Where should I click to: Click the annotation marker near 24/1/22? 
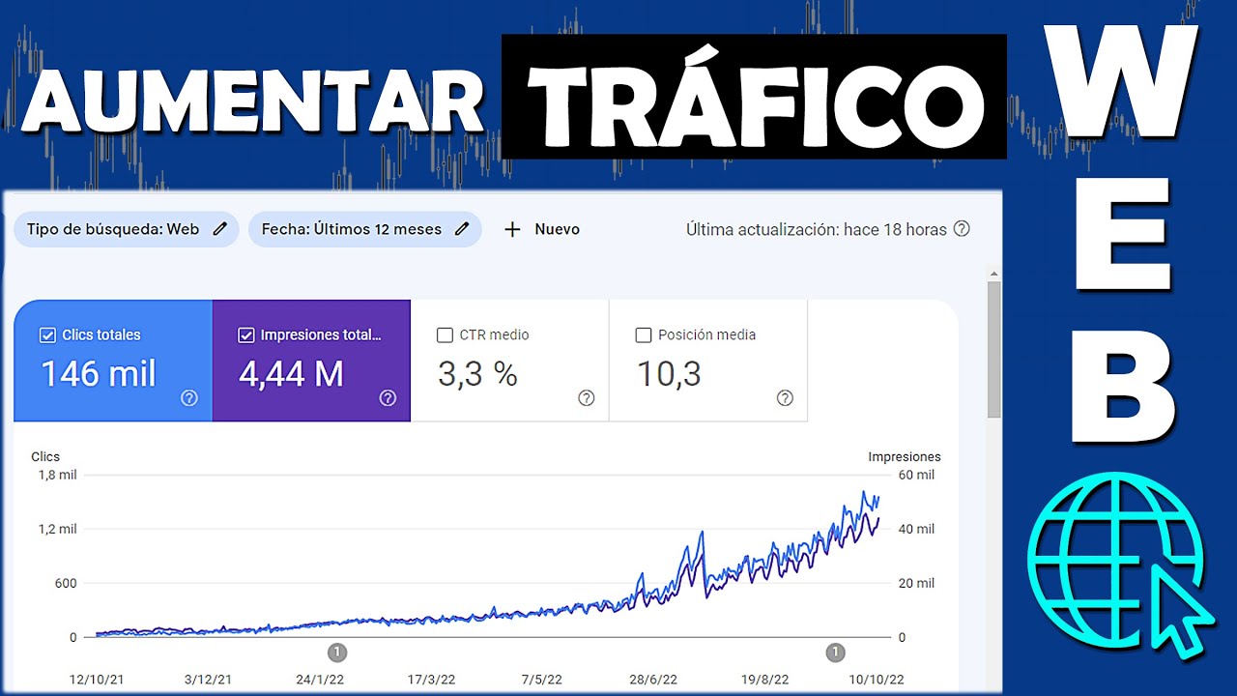coord(336,652)
